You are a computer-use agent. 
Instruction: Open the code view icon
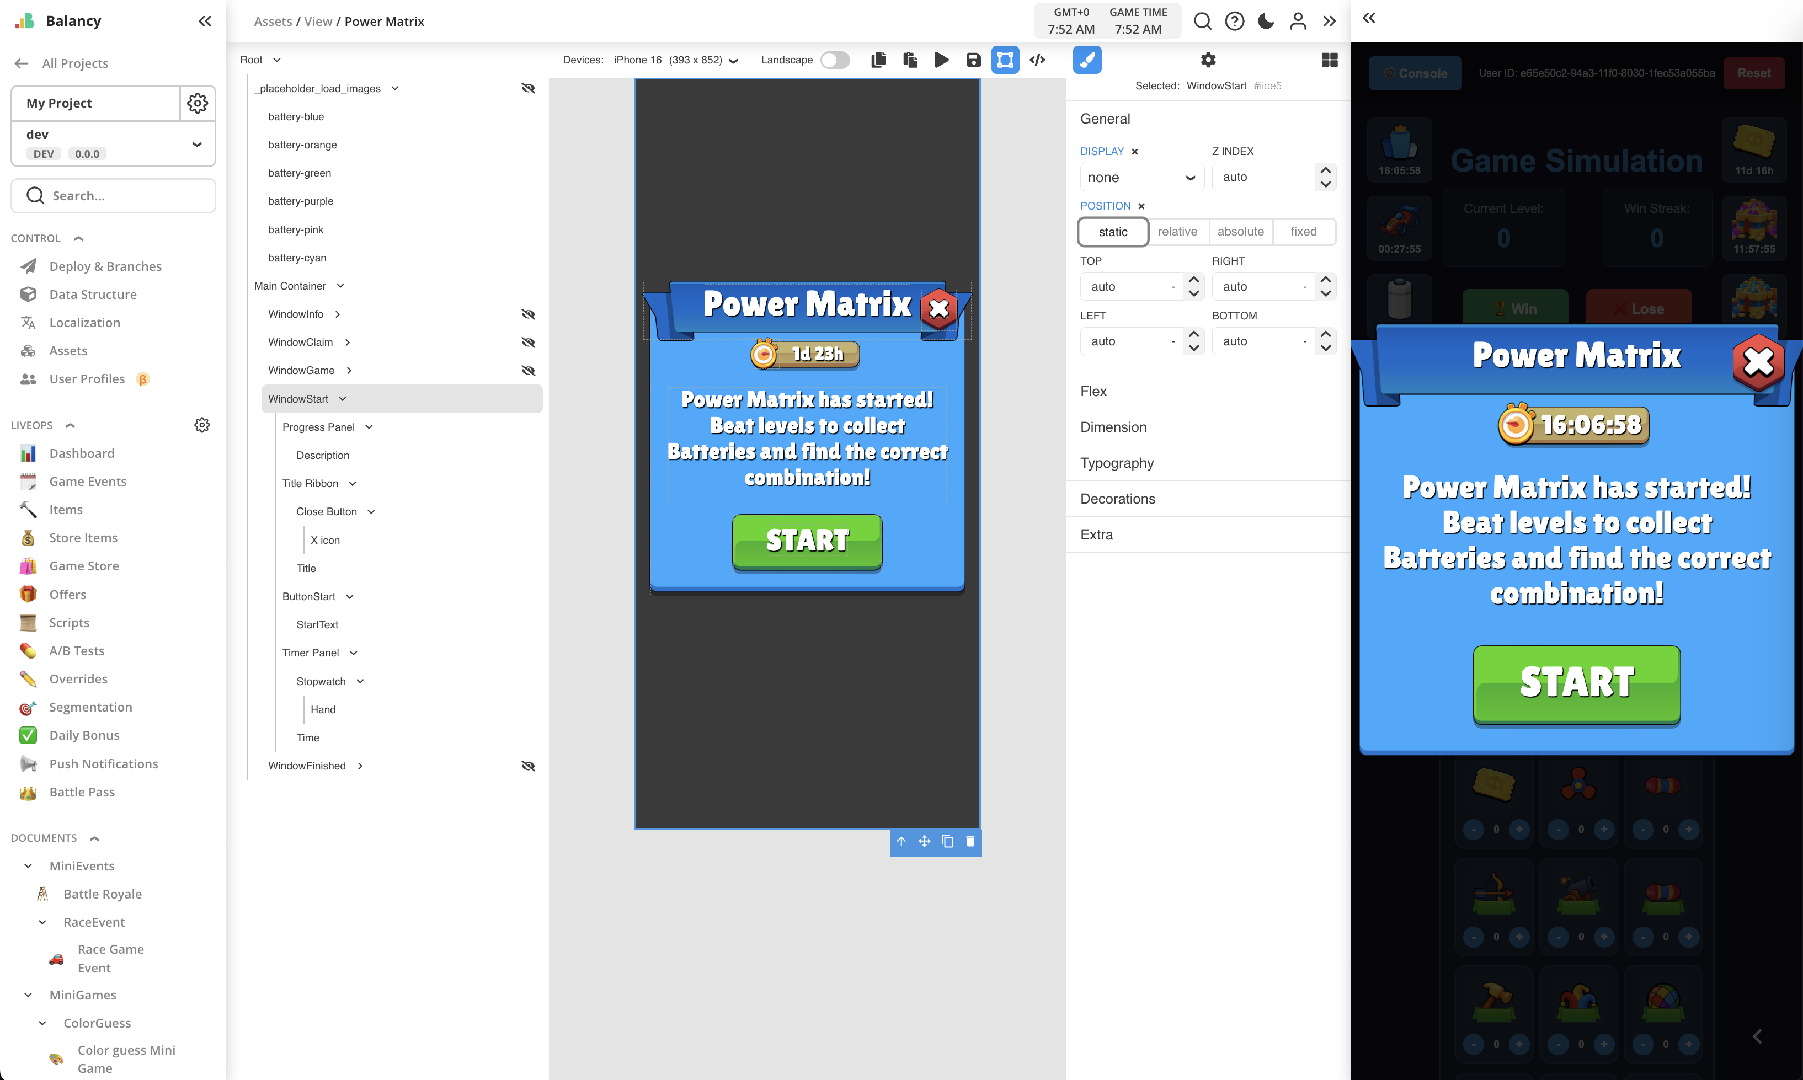tap(1037, 60)
